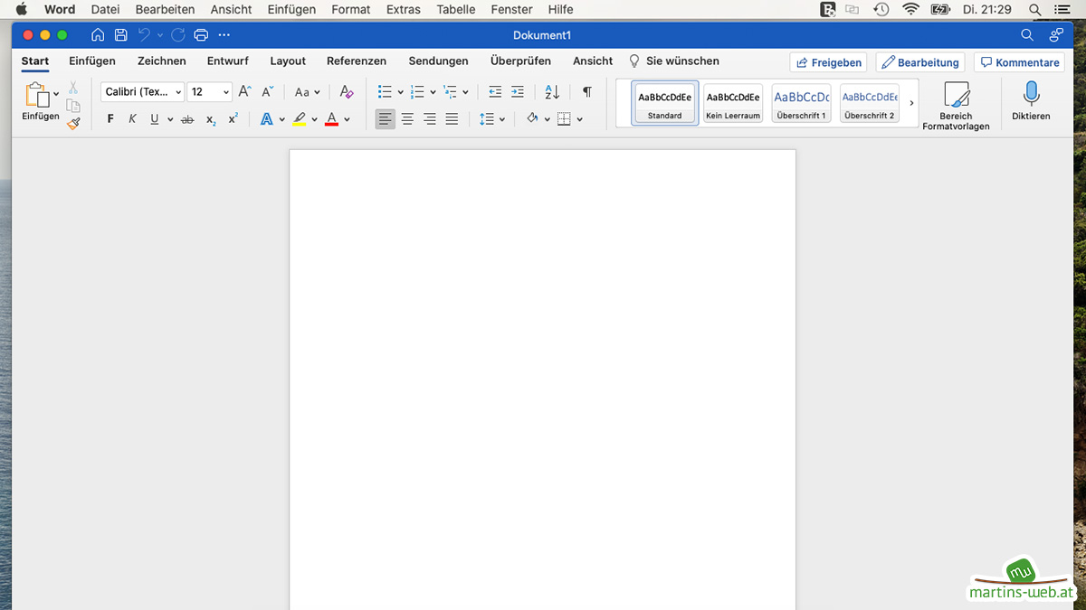This screenshot has height=610, width=1086.
Task: Start dictation with the Diktieren microphone
Action: [1031, 100]
